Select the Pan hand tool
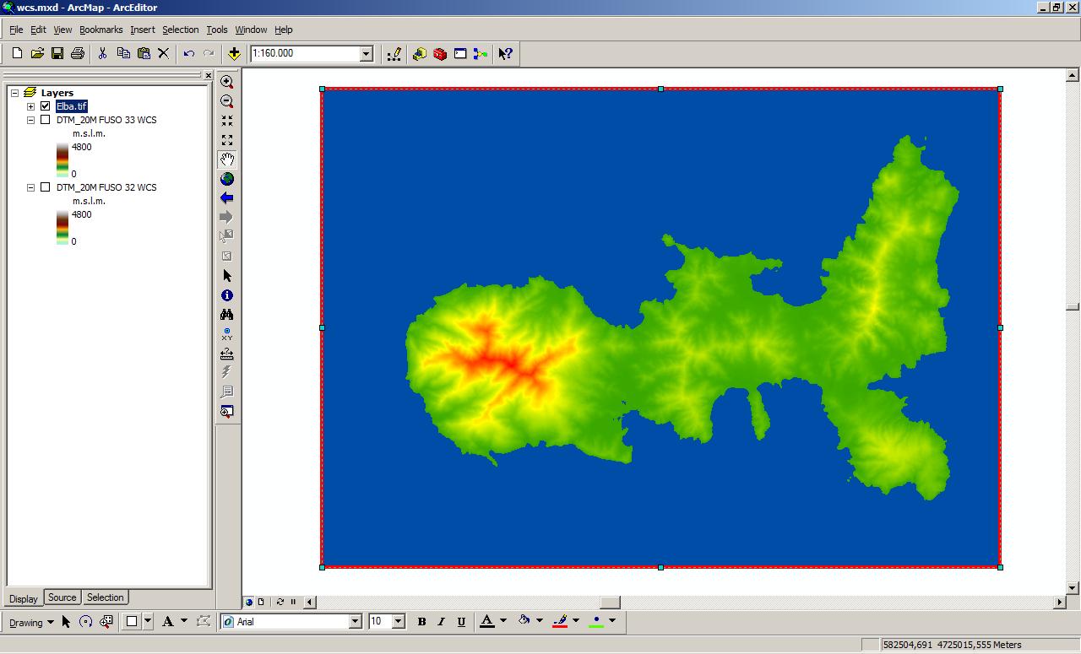 coord(226,159)
